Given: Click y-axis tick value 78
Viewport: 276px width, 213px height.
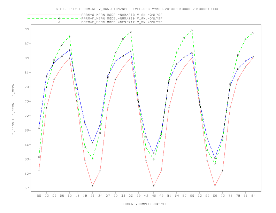Looking at the screenshot, I should pos(26,87).
